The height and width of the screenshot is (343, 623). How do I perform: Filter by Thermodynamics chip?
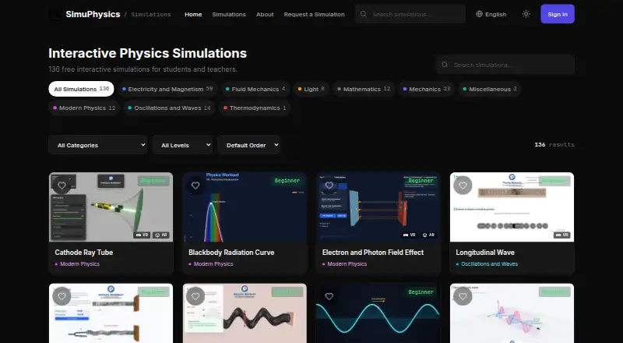point(255,108)
